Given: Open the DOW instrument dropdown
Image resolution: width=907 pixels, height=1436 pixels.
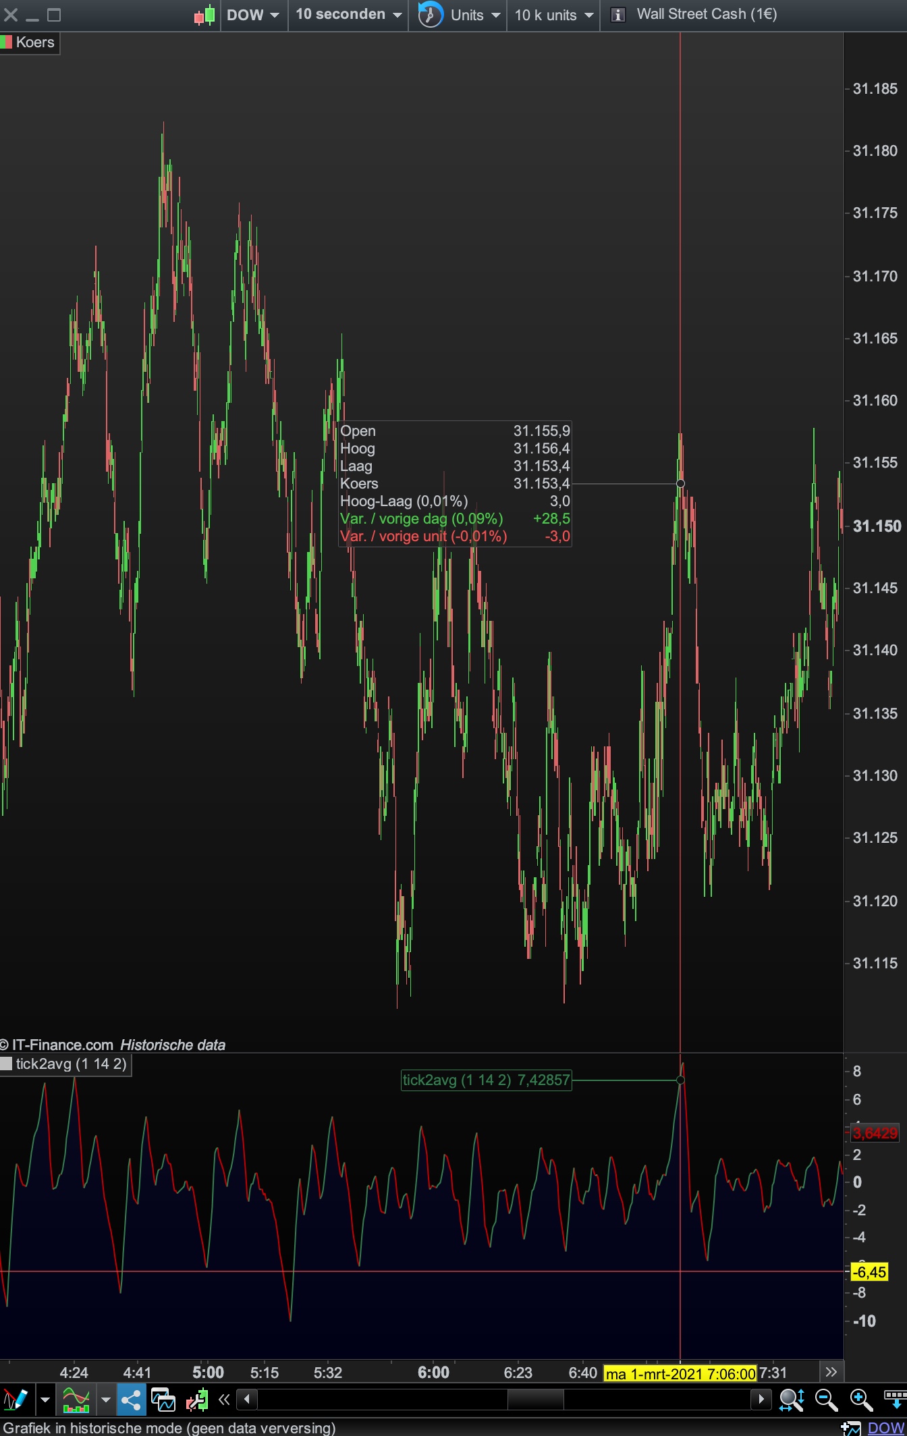Looking at the screenshot, I should 253,15.
